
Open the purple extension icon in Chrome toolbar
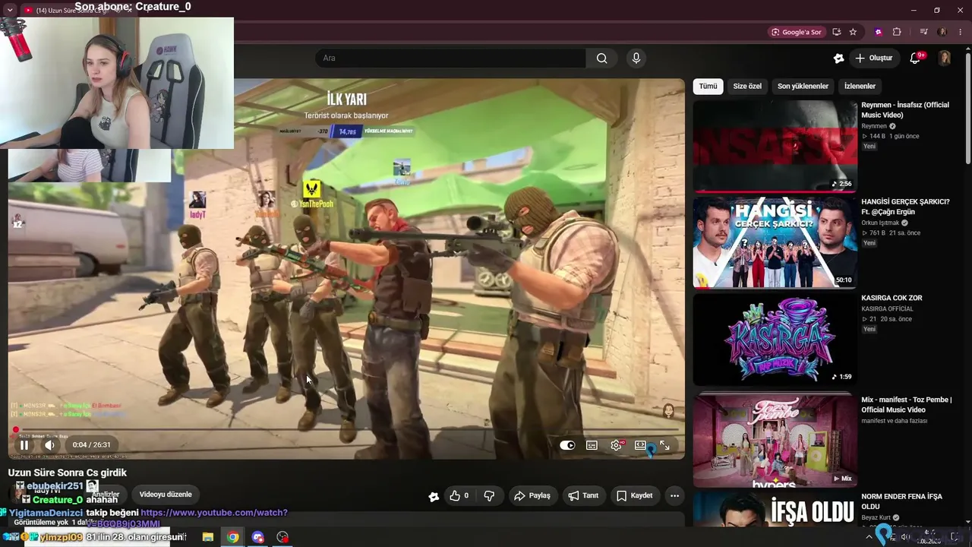[x=879, y=32]
